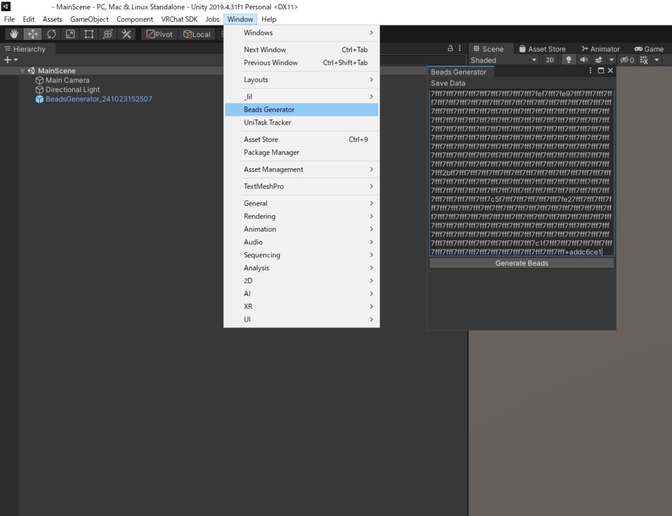Viewport: 672px width, 516px height.
Task: Select the Rotate tool
Action: [51, 34]
